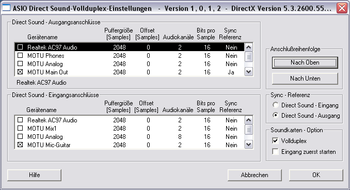Check the Realtek AC97 Audio output checkbox
Viewport: 350px width, 190px height.
(20, 47)
